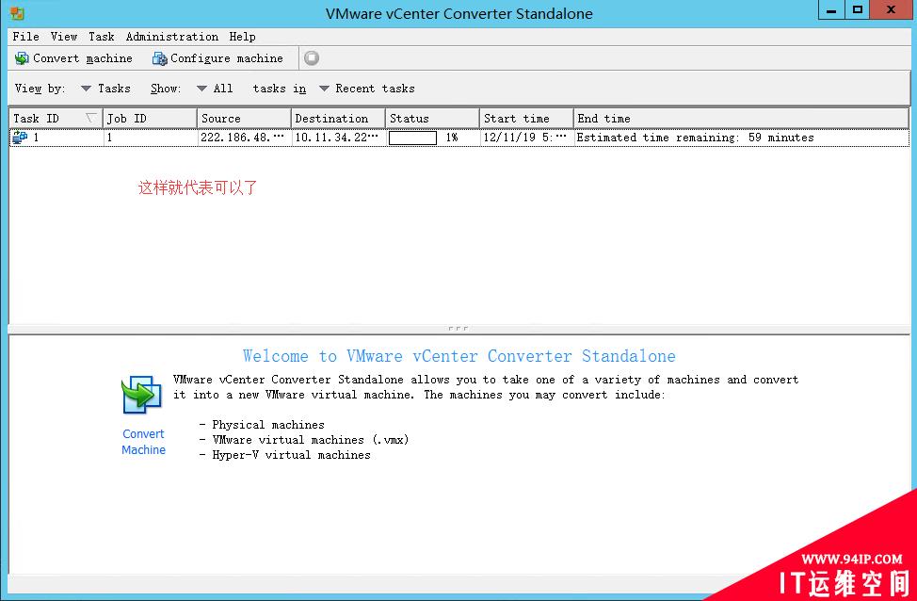917x601 pixels.
Task: Maximize the Converter Standalone window
Action: pos(858,10)
